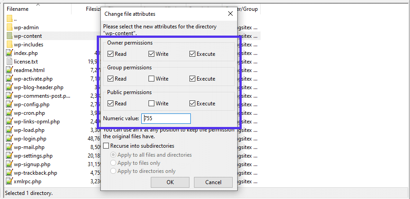Choose Apply to directories only option
Viewport: 410px width, 199px height.
pyautogui.click(x=113, y=171)
